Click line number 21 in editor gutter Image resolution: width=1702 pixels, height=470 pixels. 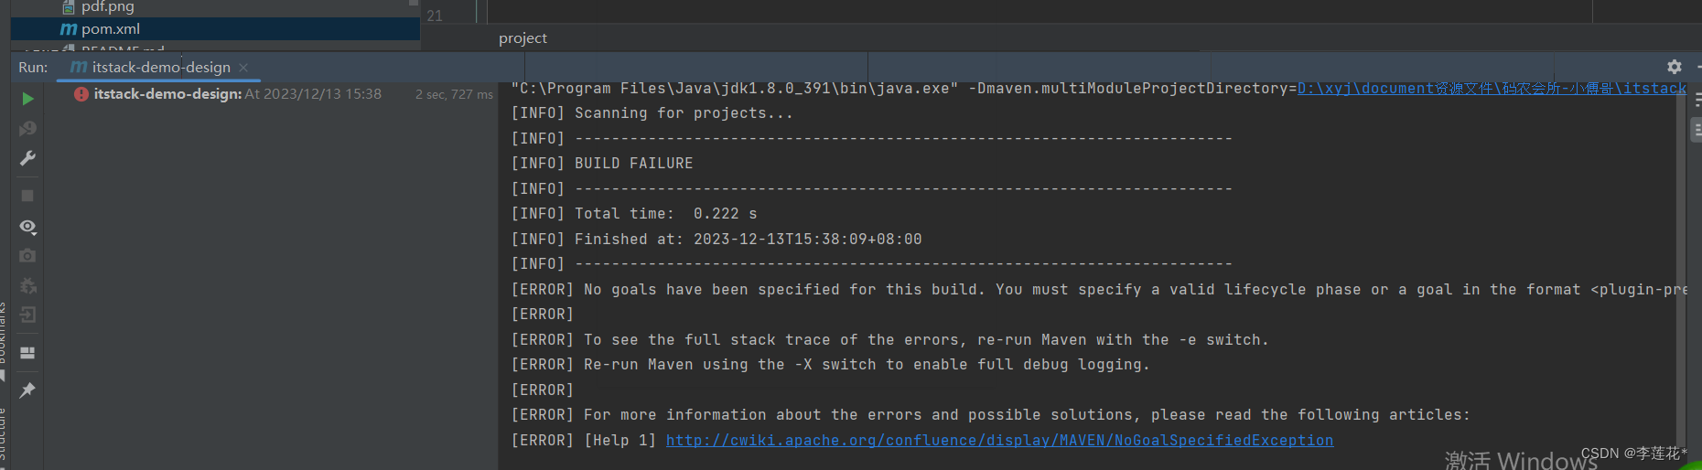coord(435,16)
